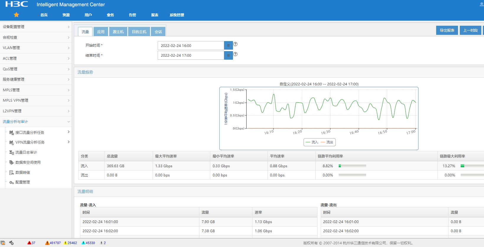This screenshot has width=484, height=247.
Task: Click the 上一时段 button
Action: 470,30
